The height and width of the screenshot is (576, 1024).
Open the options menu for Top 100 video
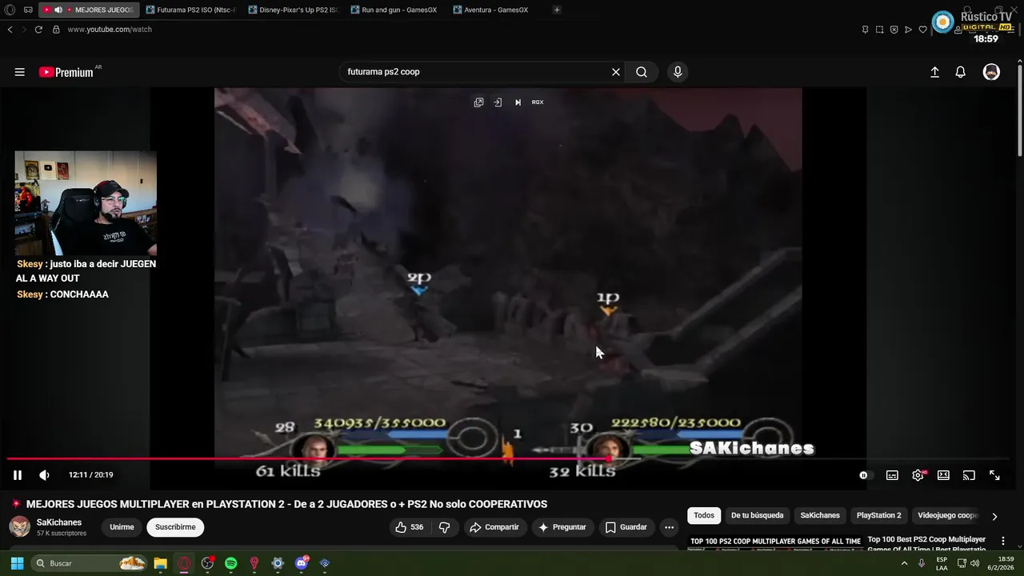click(1003, 542)
